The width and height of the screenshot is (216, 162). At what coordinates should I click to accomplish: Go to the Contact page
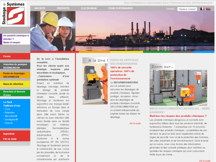coord(170,9)
